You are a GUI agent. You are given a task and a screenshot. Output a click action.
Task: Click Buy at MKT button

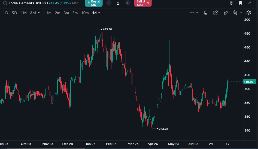(94, 3)
